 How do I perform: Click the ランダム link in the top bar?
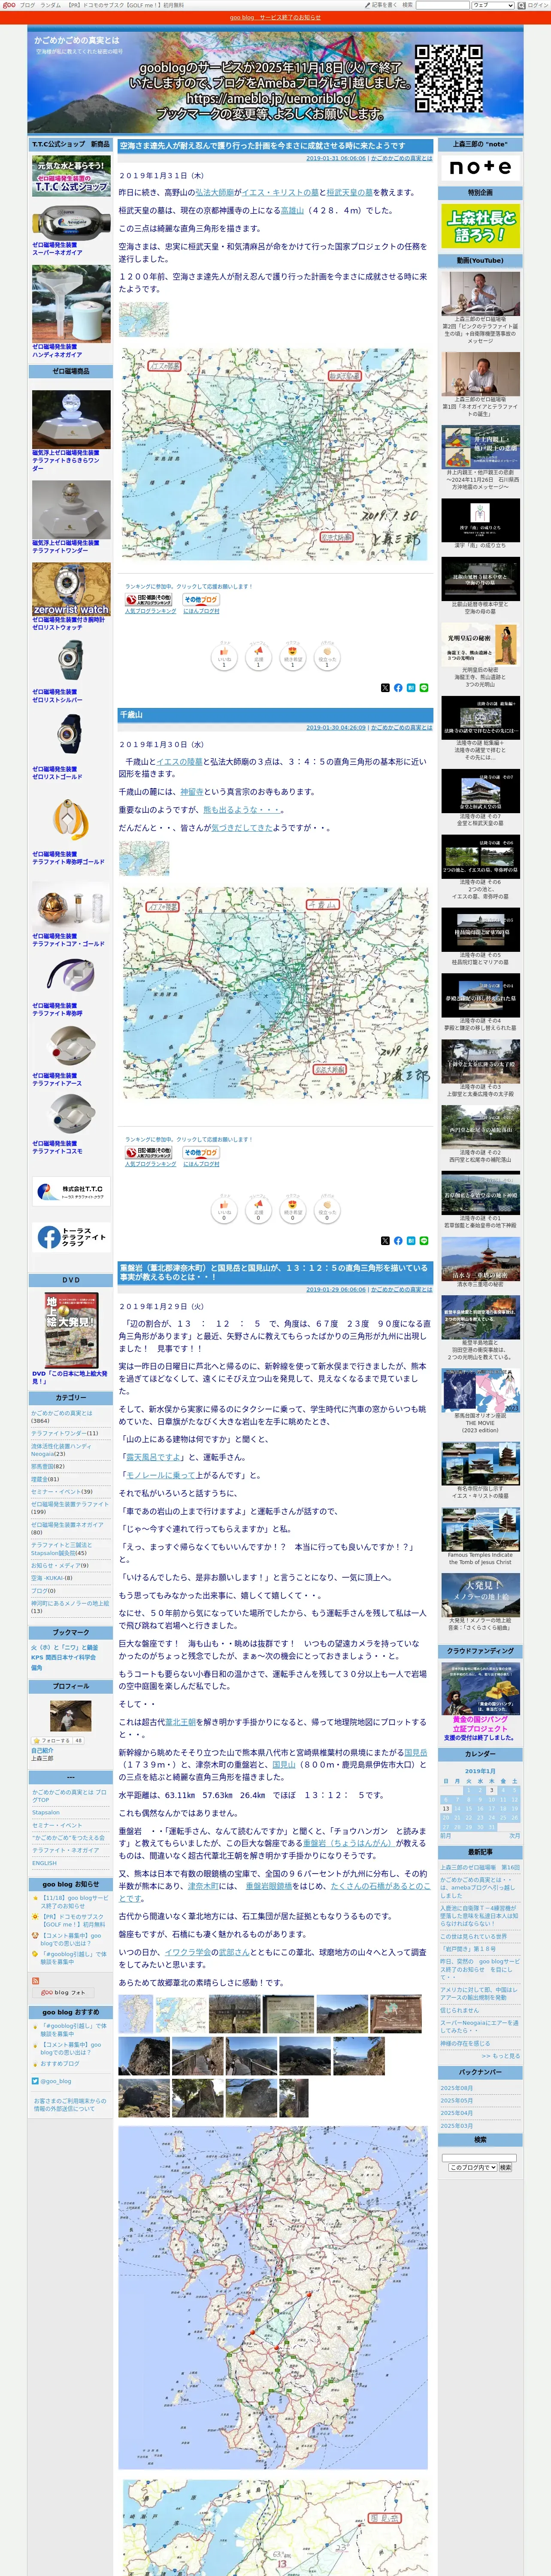tap(50, 5)
